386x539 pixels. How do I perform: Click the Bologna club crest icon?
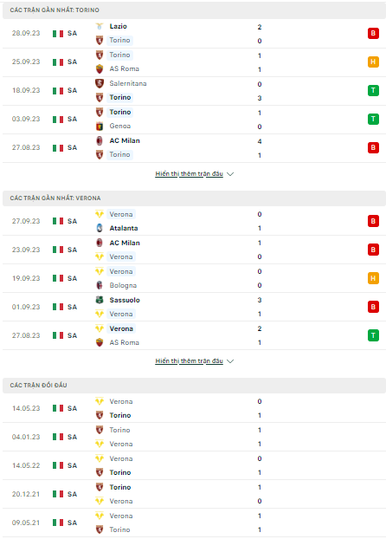[x=100, y=285]
